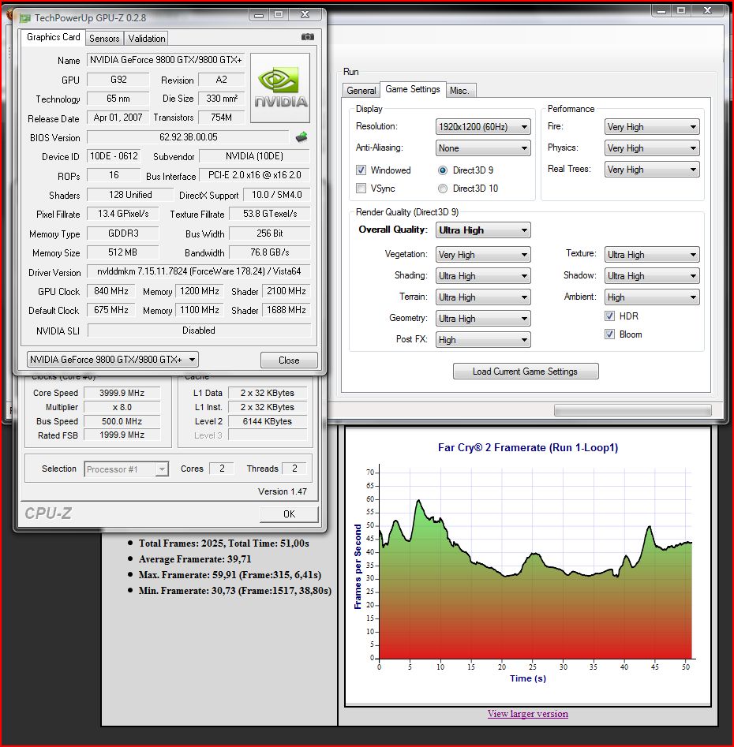The image size is (734, 747).
Task: Switch to the Misc. tab
Action: coord(459,91)
